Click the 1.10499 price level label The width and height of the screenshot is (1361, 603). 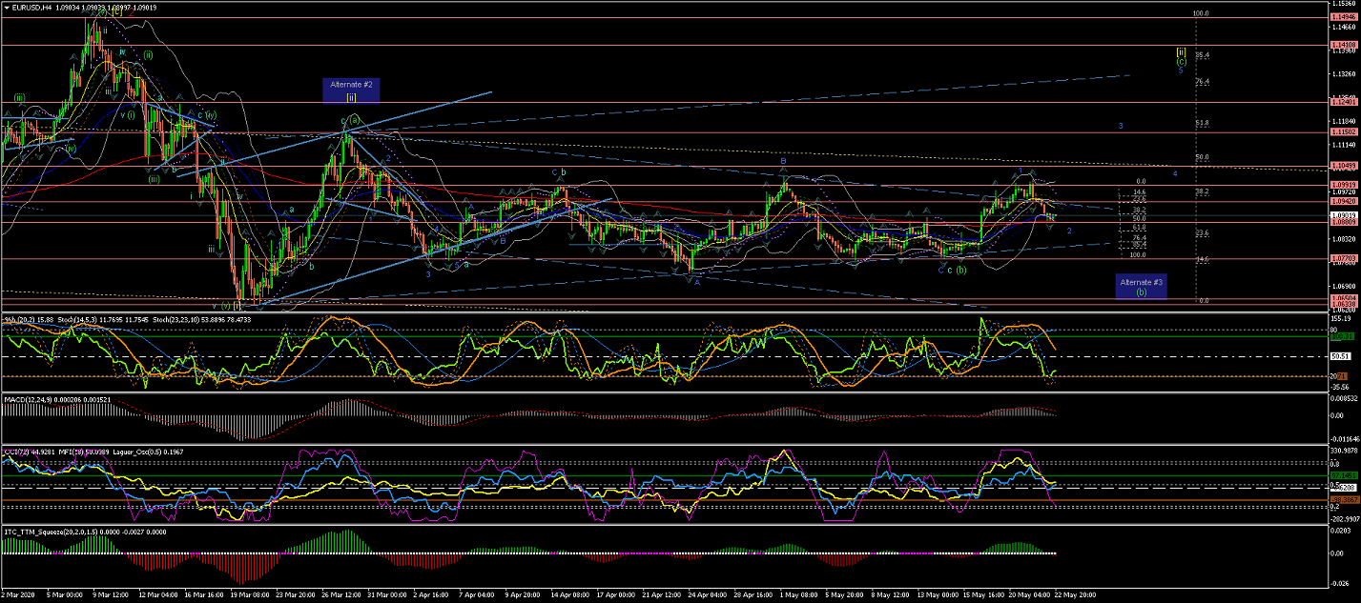click(x=1346, y=166)
